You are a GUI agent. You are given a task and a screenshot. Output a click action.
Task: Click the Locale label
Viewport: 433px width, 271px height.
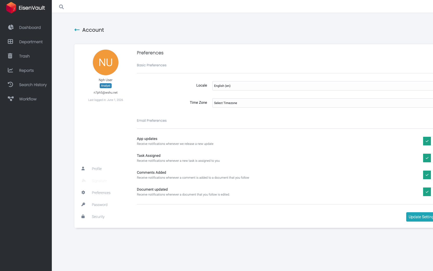click(202, 85)
